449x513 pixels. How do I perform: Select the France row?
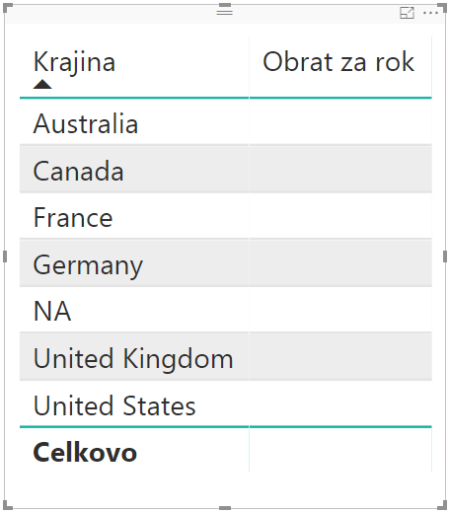coord(226,216)
